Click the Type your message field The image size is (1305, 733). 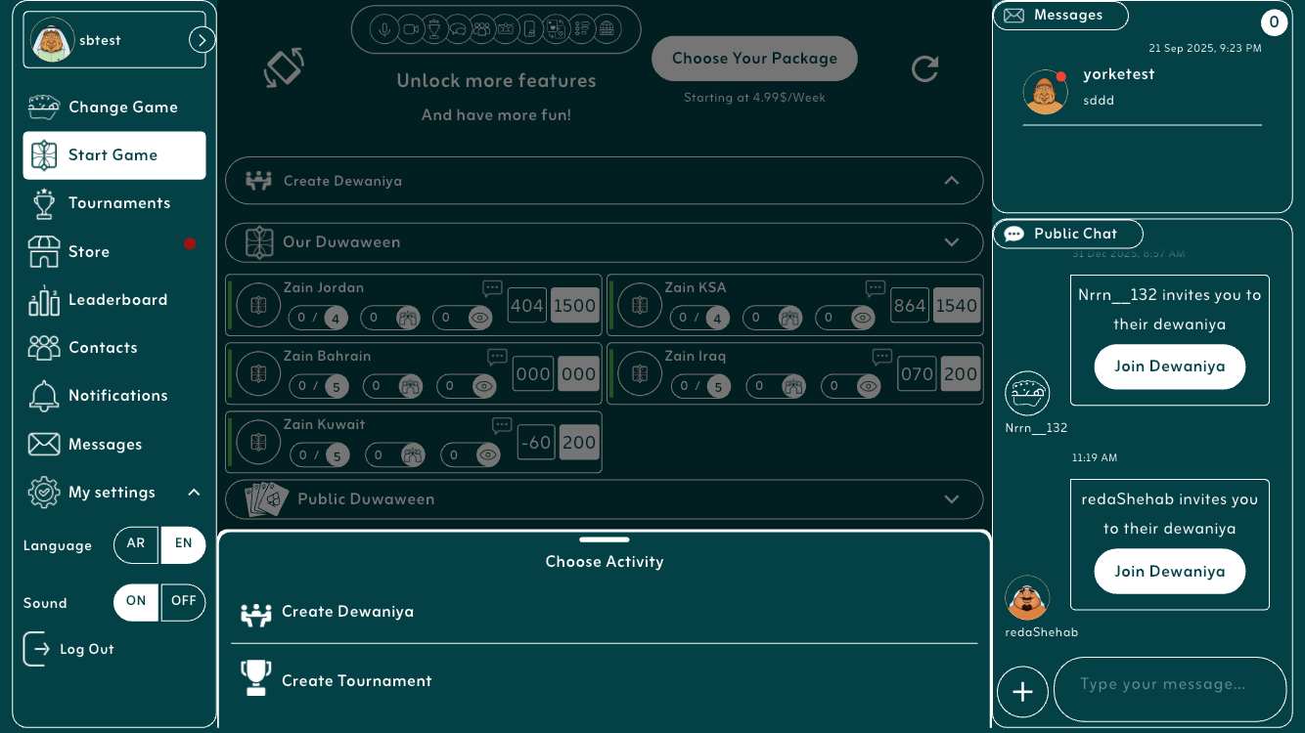coord(1169,685)
